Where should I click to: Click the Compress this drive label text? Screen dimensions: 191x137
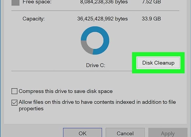point(66,91)
